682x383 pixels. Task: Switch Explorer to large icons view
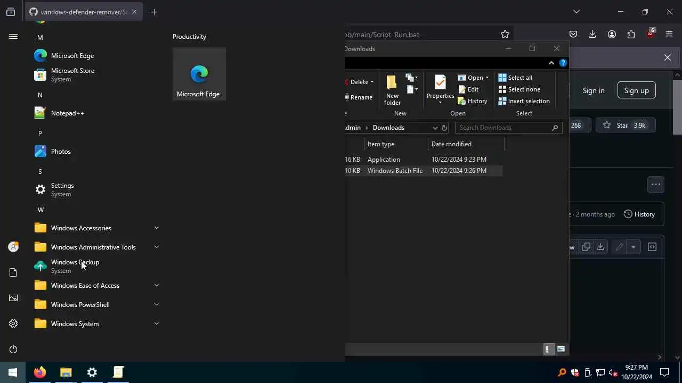point(561,349)
